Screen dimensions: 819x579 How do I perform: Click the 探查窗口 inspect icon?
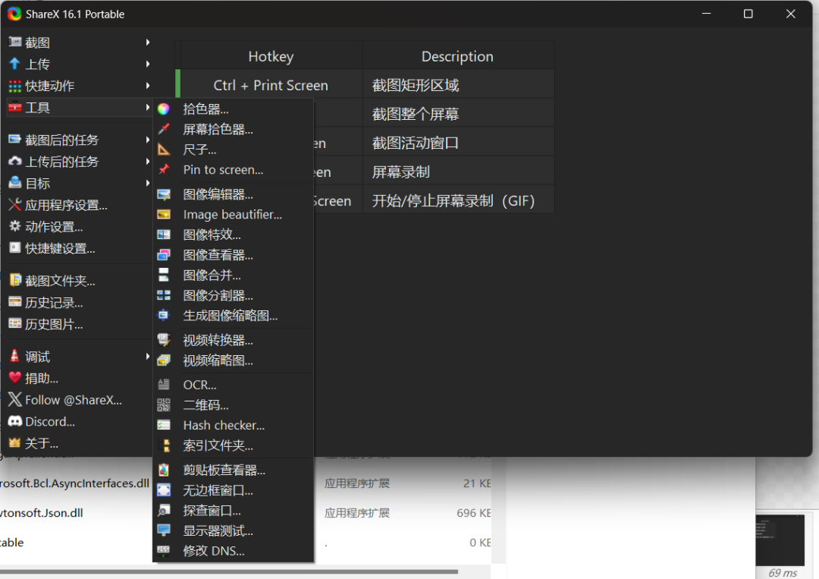[x=164, y=511]
